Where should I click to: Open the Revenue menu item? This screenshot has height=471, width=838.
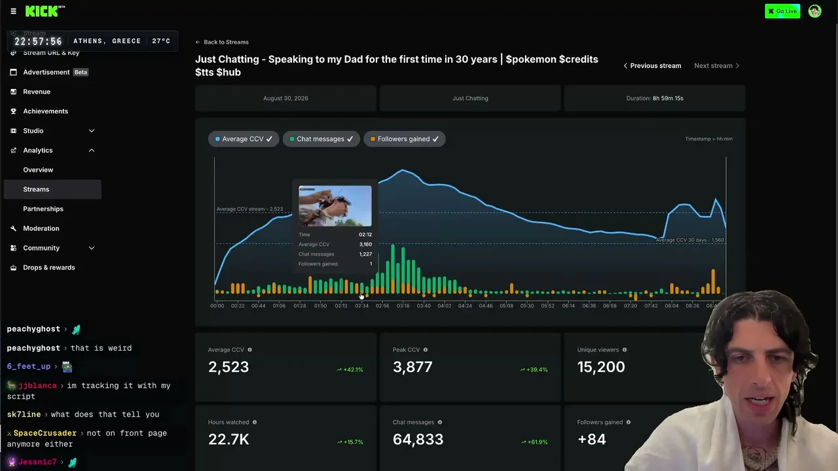pyautogui.click(x=37, y=92)
